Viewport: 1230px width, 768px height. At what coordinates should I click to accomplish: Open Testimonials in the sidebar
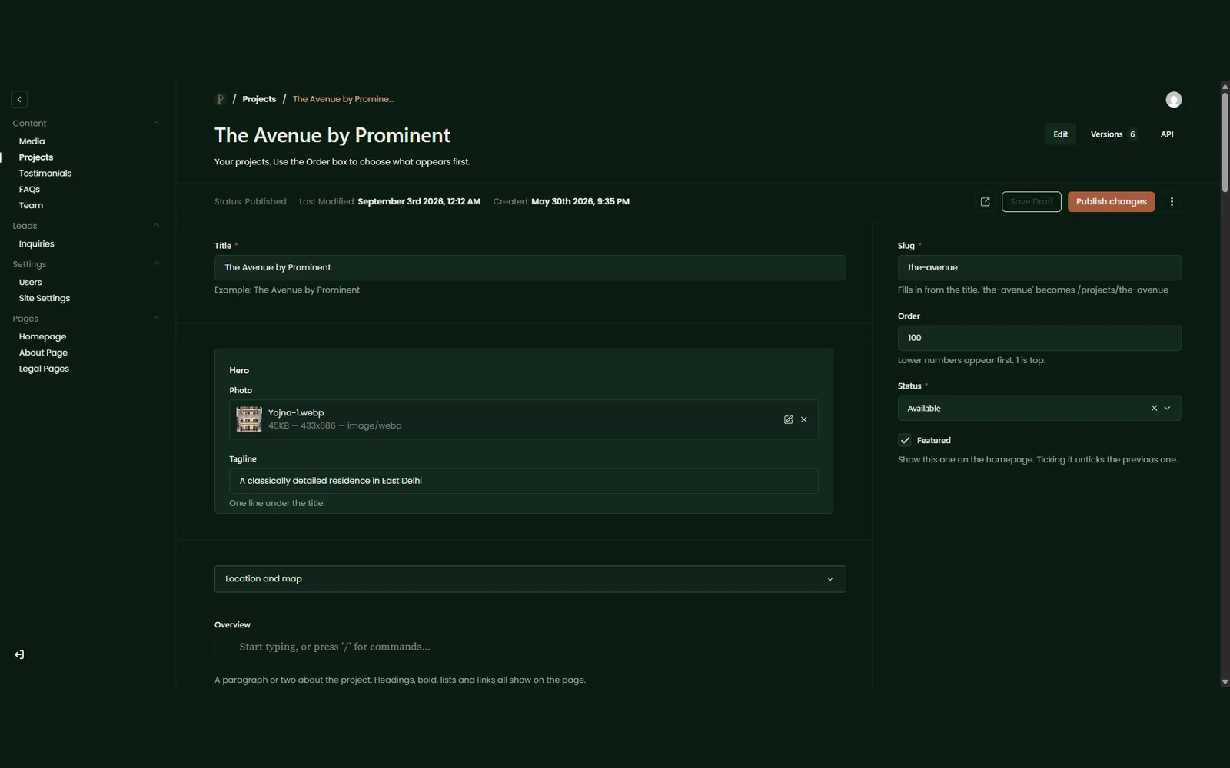(45, 174)
